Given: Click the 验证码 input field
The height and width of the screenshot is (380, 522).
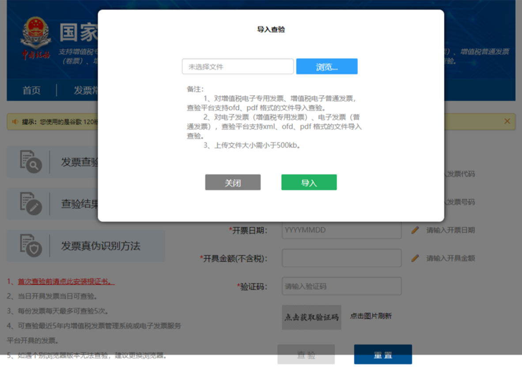Looking at the screenshot, I should [341, 286].
